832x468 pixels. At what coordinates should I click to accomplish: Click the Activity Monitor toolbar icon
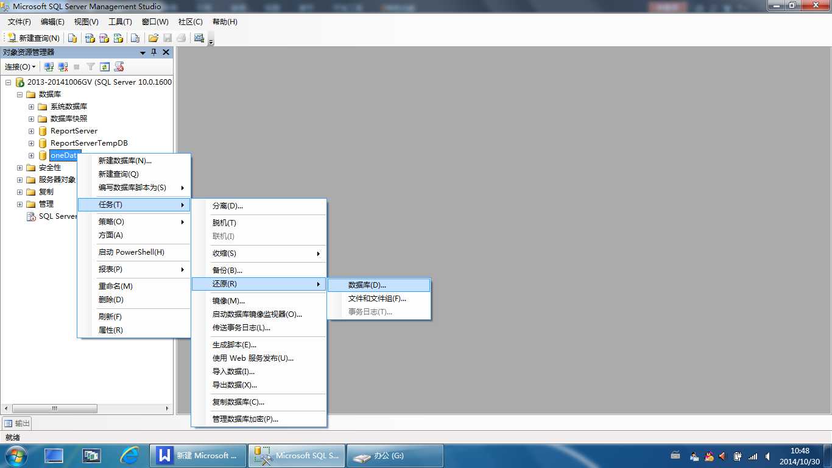pyautogui.click(x=199, y=38)
